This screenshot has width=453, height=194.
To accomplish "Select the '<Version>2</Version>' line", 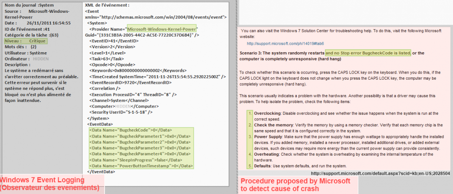I will (x=112, y=47).
